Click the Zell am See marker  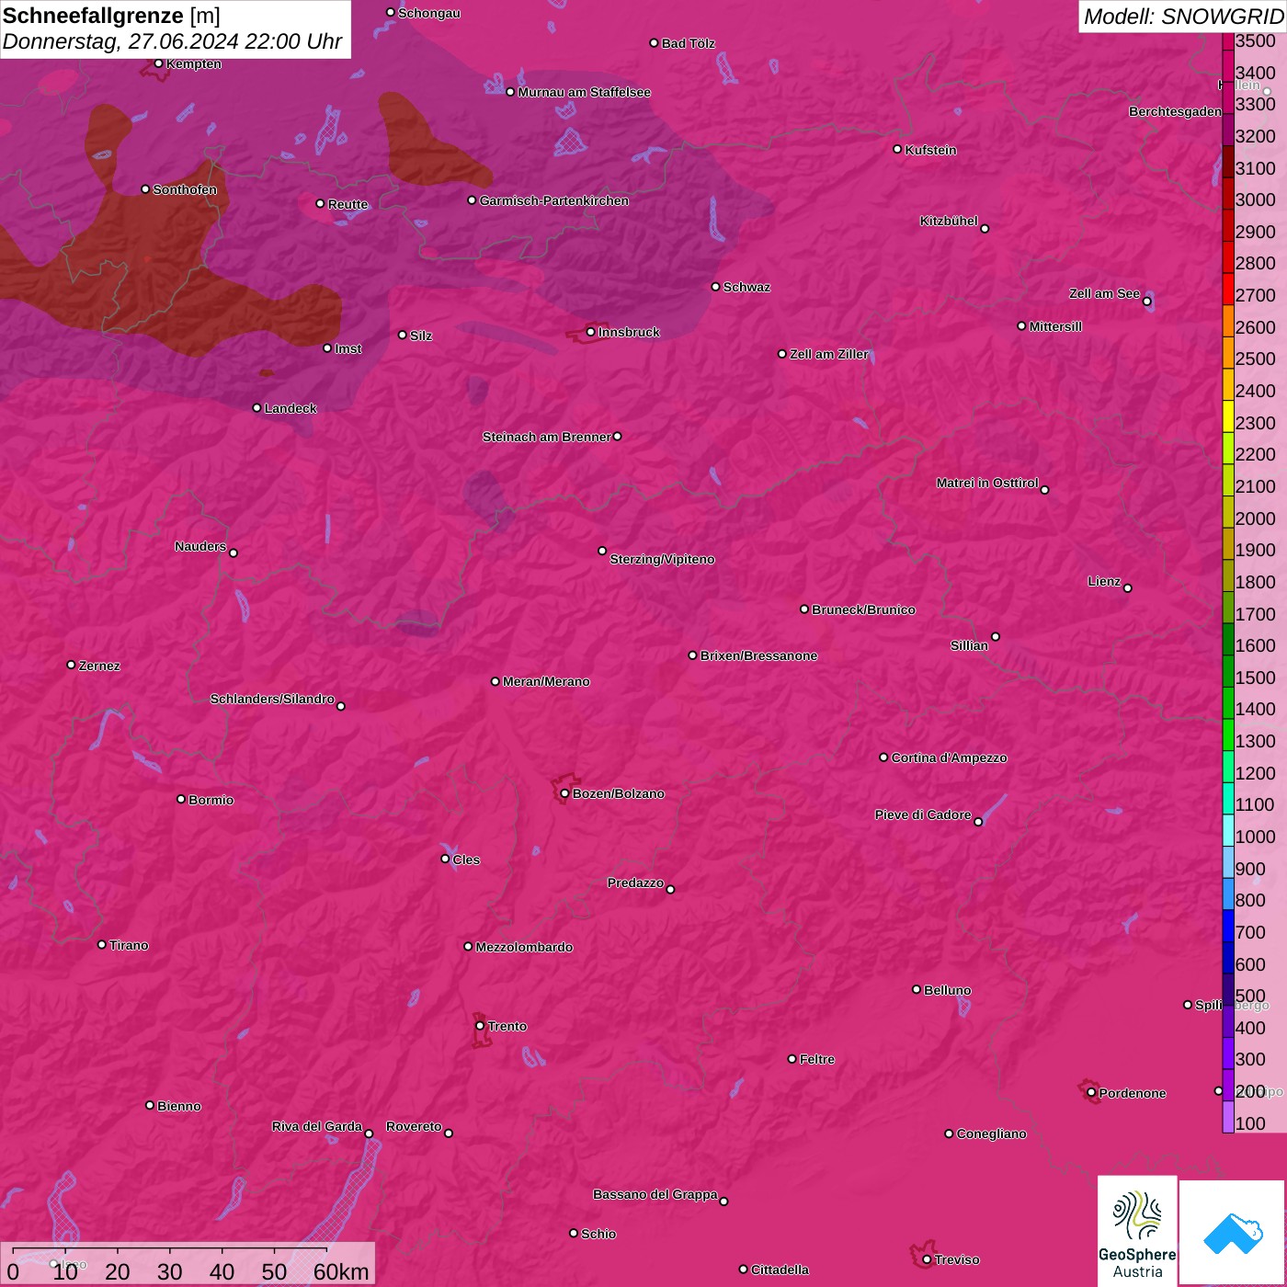tap(1147, 302)
